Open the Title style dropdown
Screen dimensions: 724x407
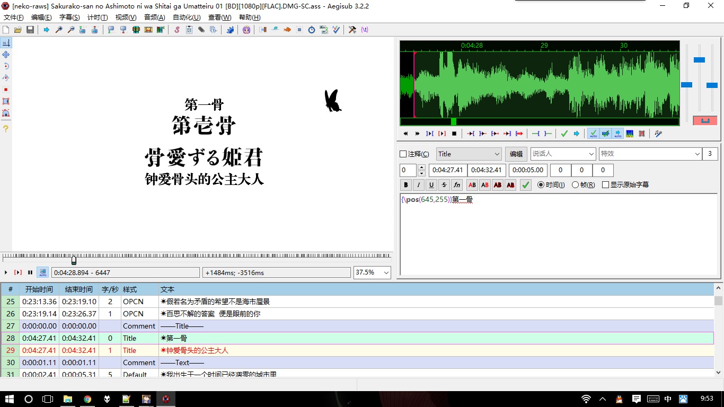point(469,154)
